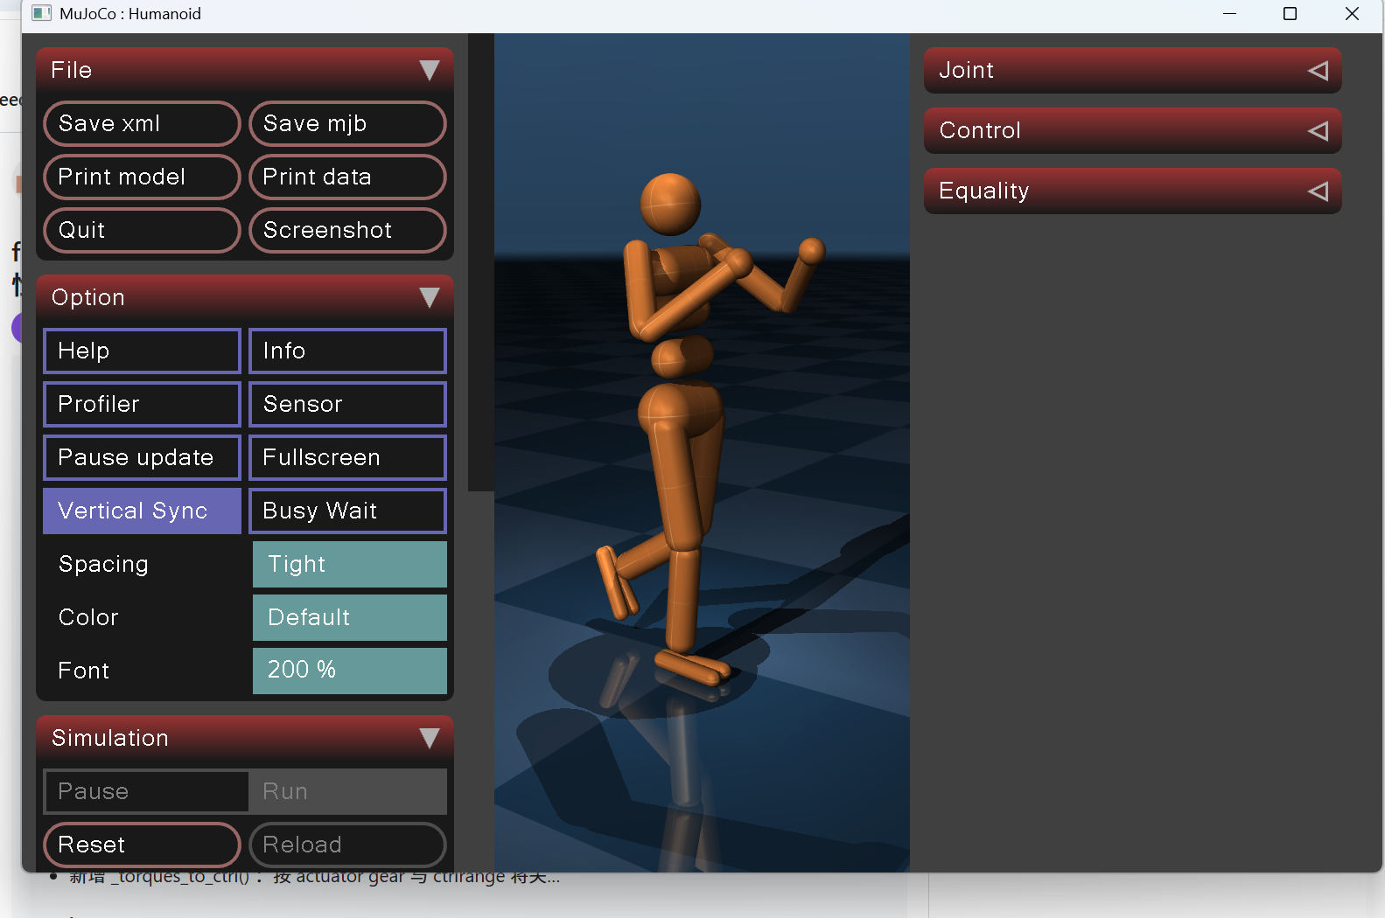Collapse the Option section arrow
Screen dimensions: 1385x918
click(429, 297)
